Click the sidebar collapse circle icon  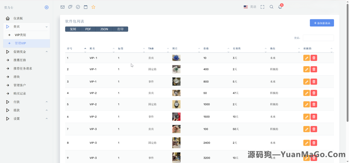click(46, 7)
